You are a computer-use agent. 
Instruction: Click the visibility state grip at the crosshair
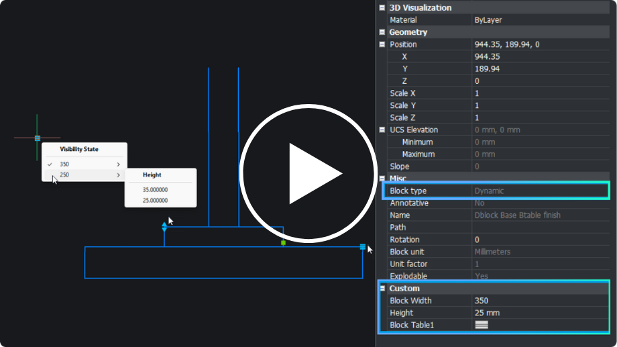click(38, 138)
